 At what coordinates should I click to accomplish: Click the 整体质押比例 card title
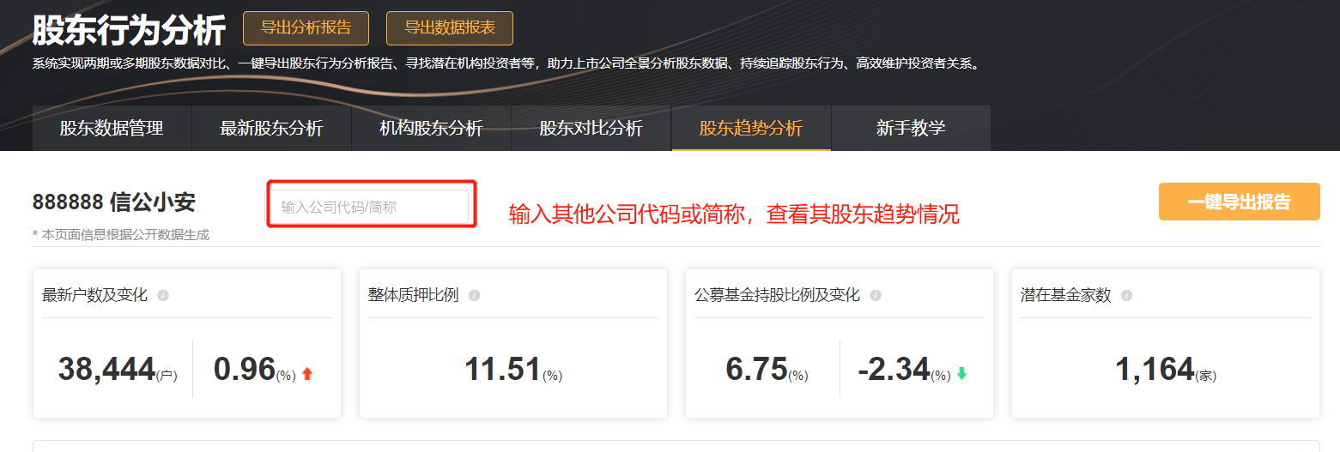click(413, 295)
